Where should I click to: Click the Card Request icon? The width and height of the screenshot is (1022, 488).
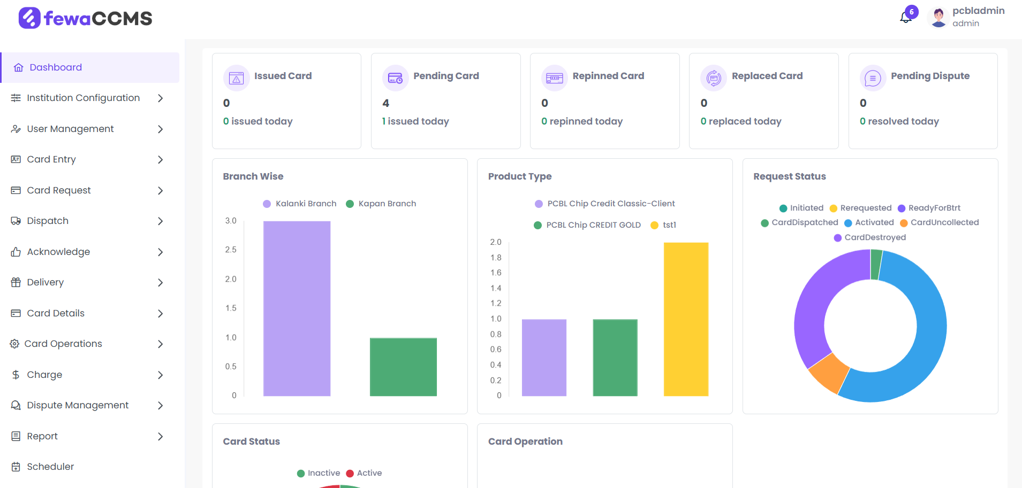click(16, 190)
